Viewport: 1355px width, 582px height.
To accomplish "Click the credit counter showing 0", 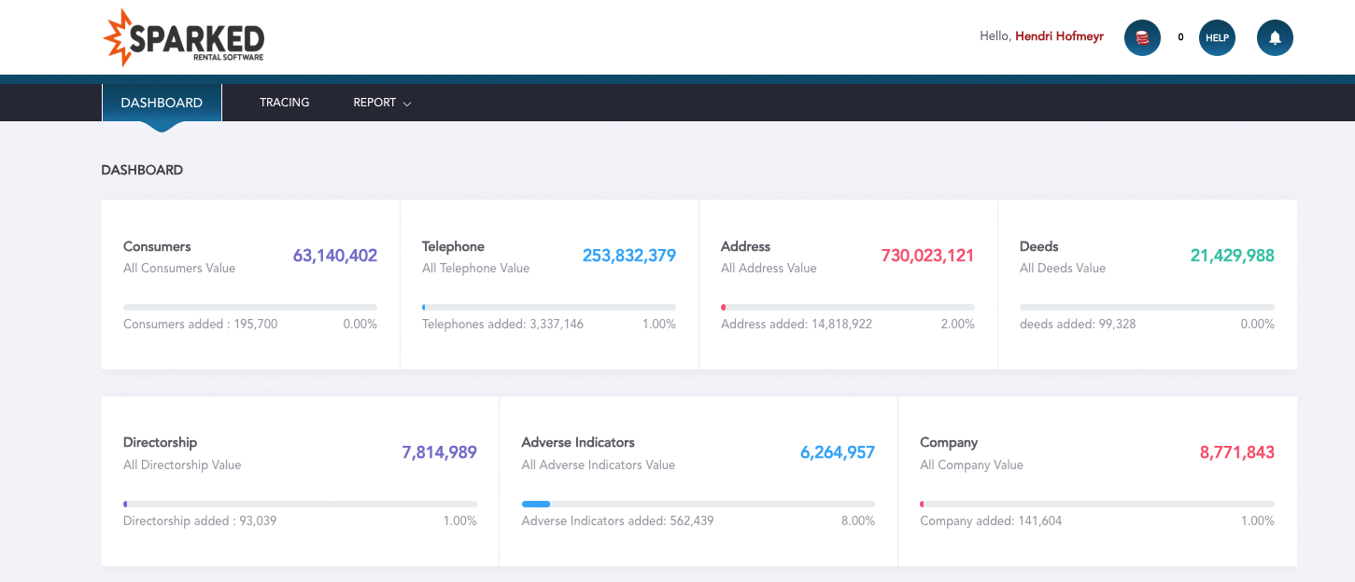I will click(1179, 37).
